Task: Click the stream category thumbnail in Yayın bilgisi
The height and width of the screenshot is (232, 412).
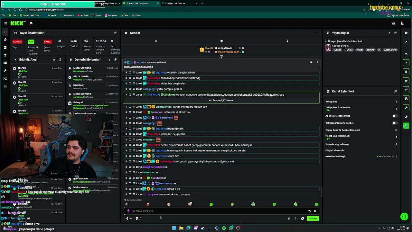Action: point(328,48)
